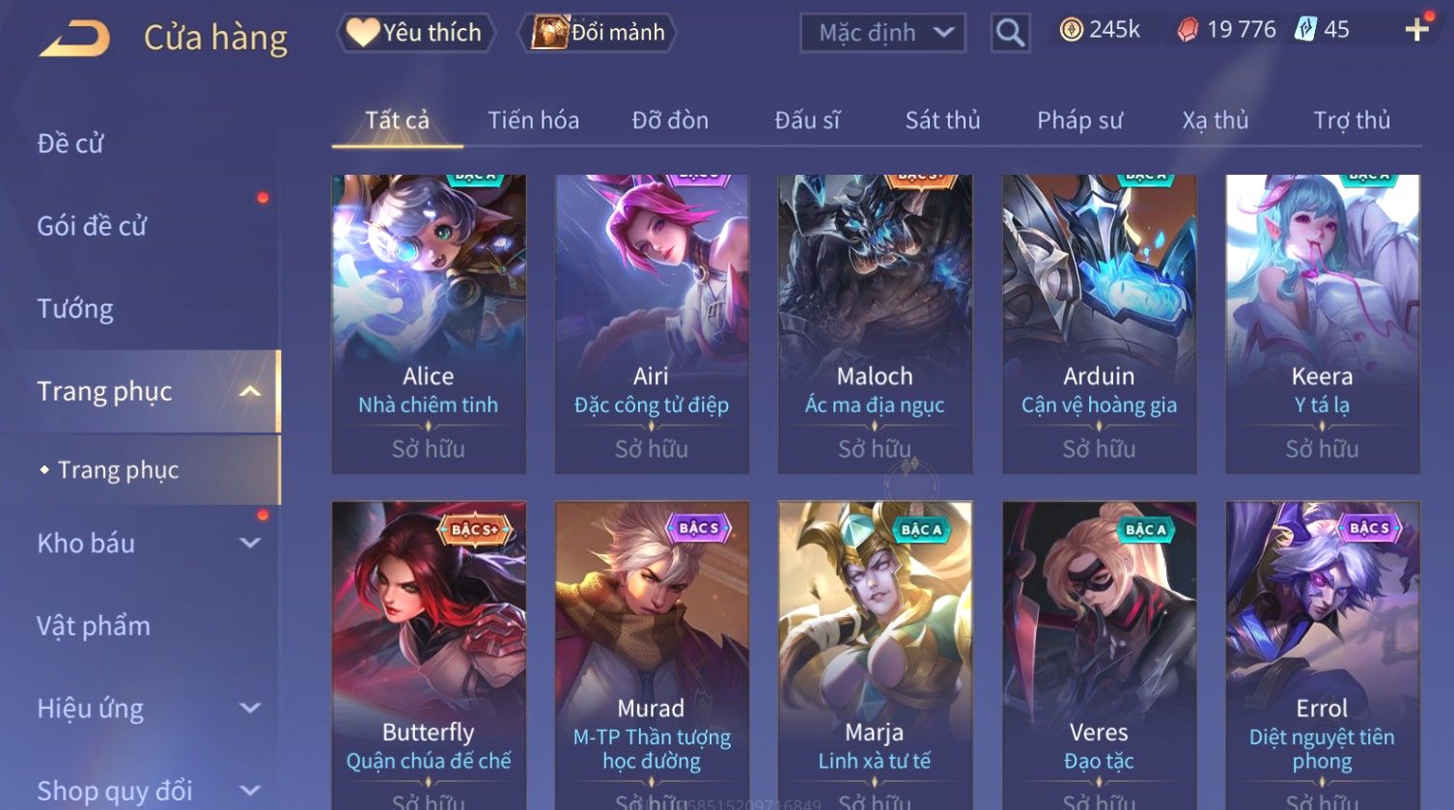Collapse the Trang phục sidebar section
Image resolution: width=1454 pixels, height=810 pixels.
point(250,391)
